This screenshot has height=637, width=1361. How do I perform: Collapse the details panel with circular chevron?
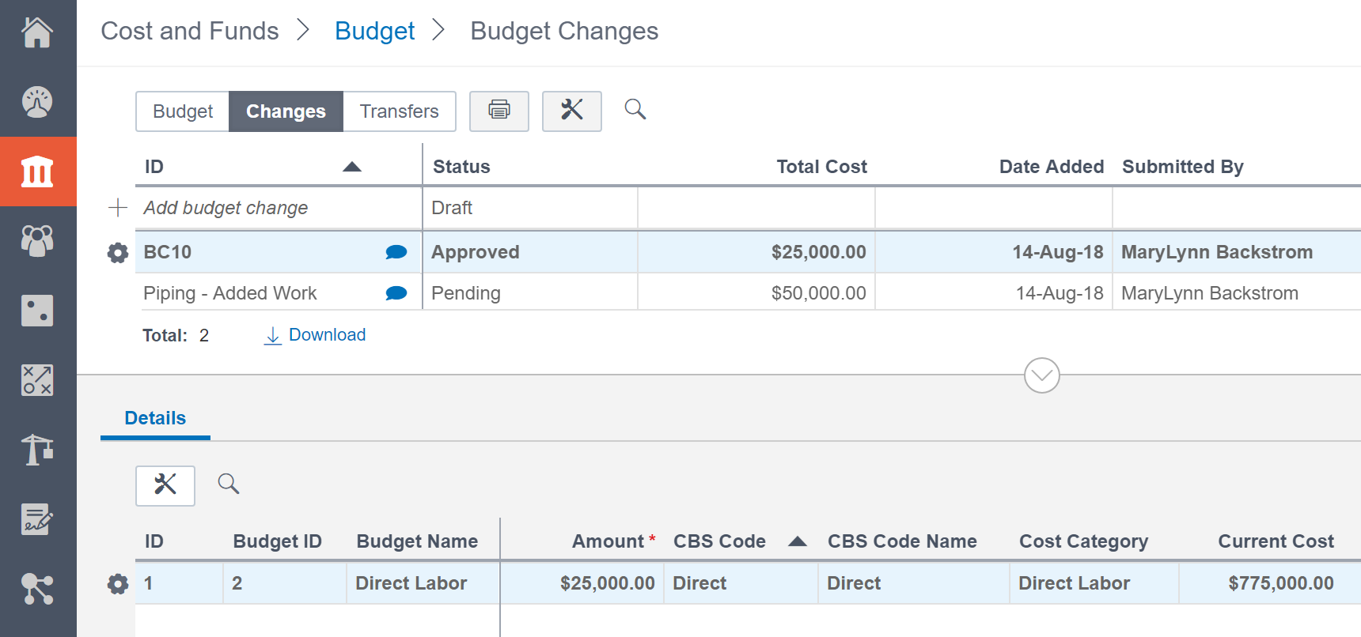pyautogui.click(x=1041, y=375)
